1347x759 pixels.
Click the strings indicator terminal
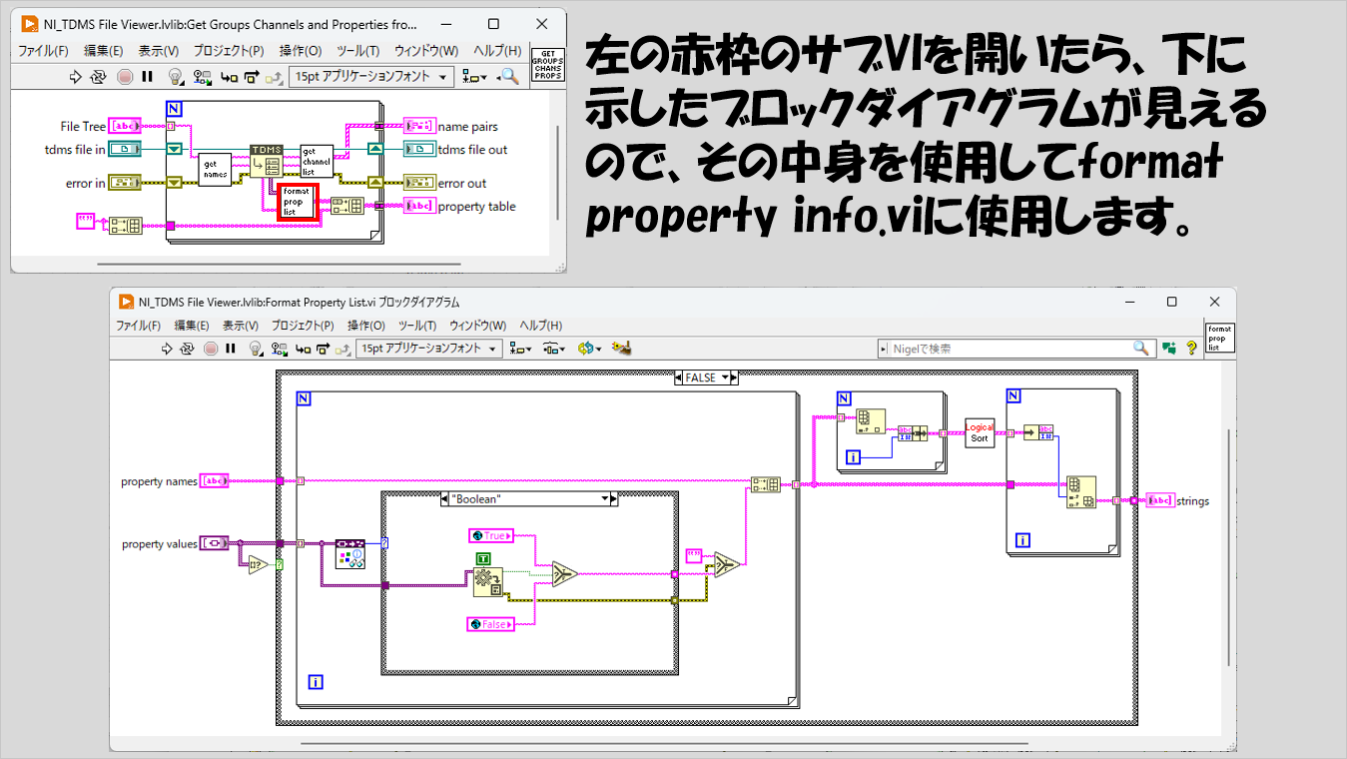1159,500
